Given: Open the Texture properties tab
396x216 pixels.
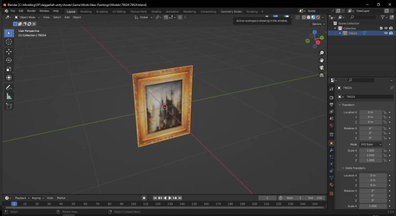Looking at the screenshot, I should click(x=331, y=193).
